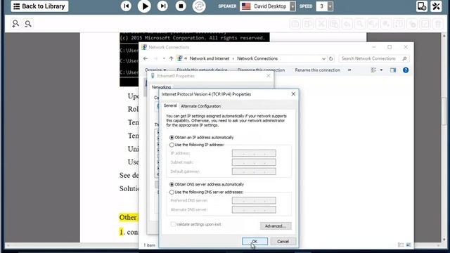Screen dimensions: 450x253
Task: Open the Advanced settings button
Action: [276, 226]
